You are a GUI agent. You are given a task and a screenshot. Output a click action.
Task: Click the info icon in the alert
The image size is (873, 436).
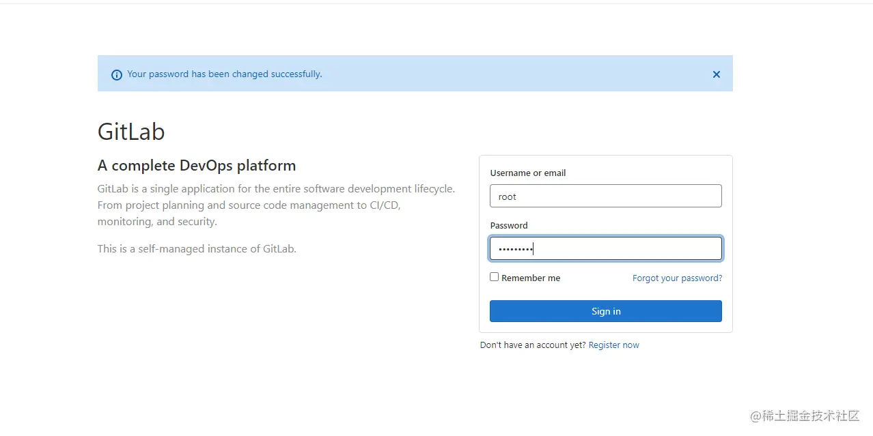pyautogui.click(x=116, y=74)
